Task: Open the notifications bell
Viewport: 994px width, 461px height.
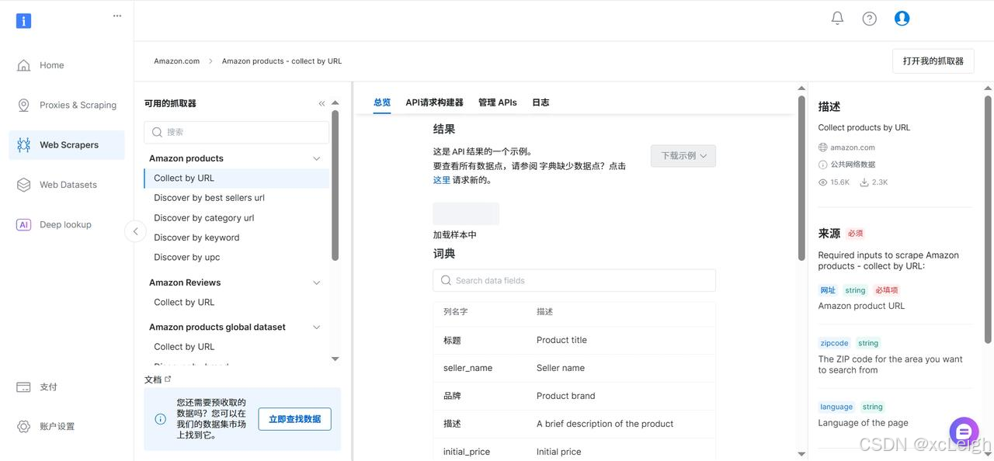Action: coord(837,18)
